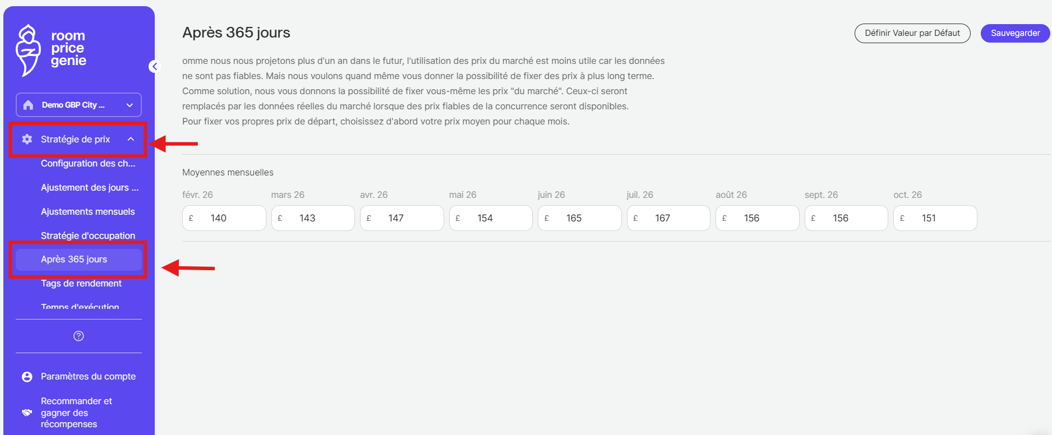
Task: Open the Demo GBP City property dropdown
Action: [130, 105]
